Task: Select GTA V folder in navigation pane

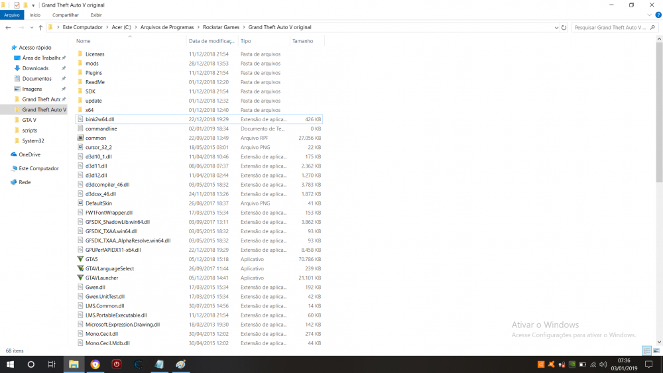Action: 29,120
